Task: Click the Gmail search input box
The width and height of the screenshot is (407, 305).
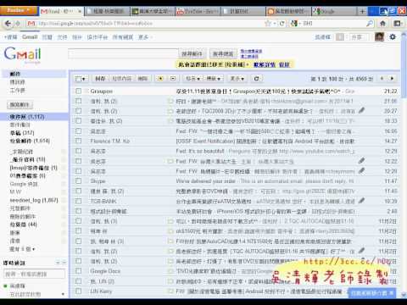Action: coord(123,53)
